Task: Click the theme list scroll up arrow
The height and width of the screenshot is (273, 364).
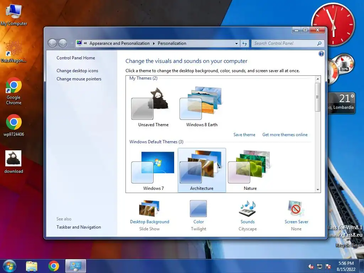Action: 318,79
